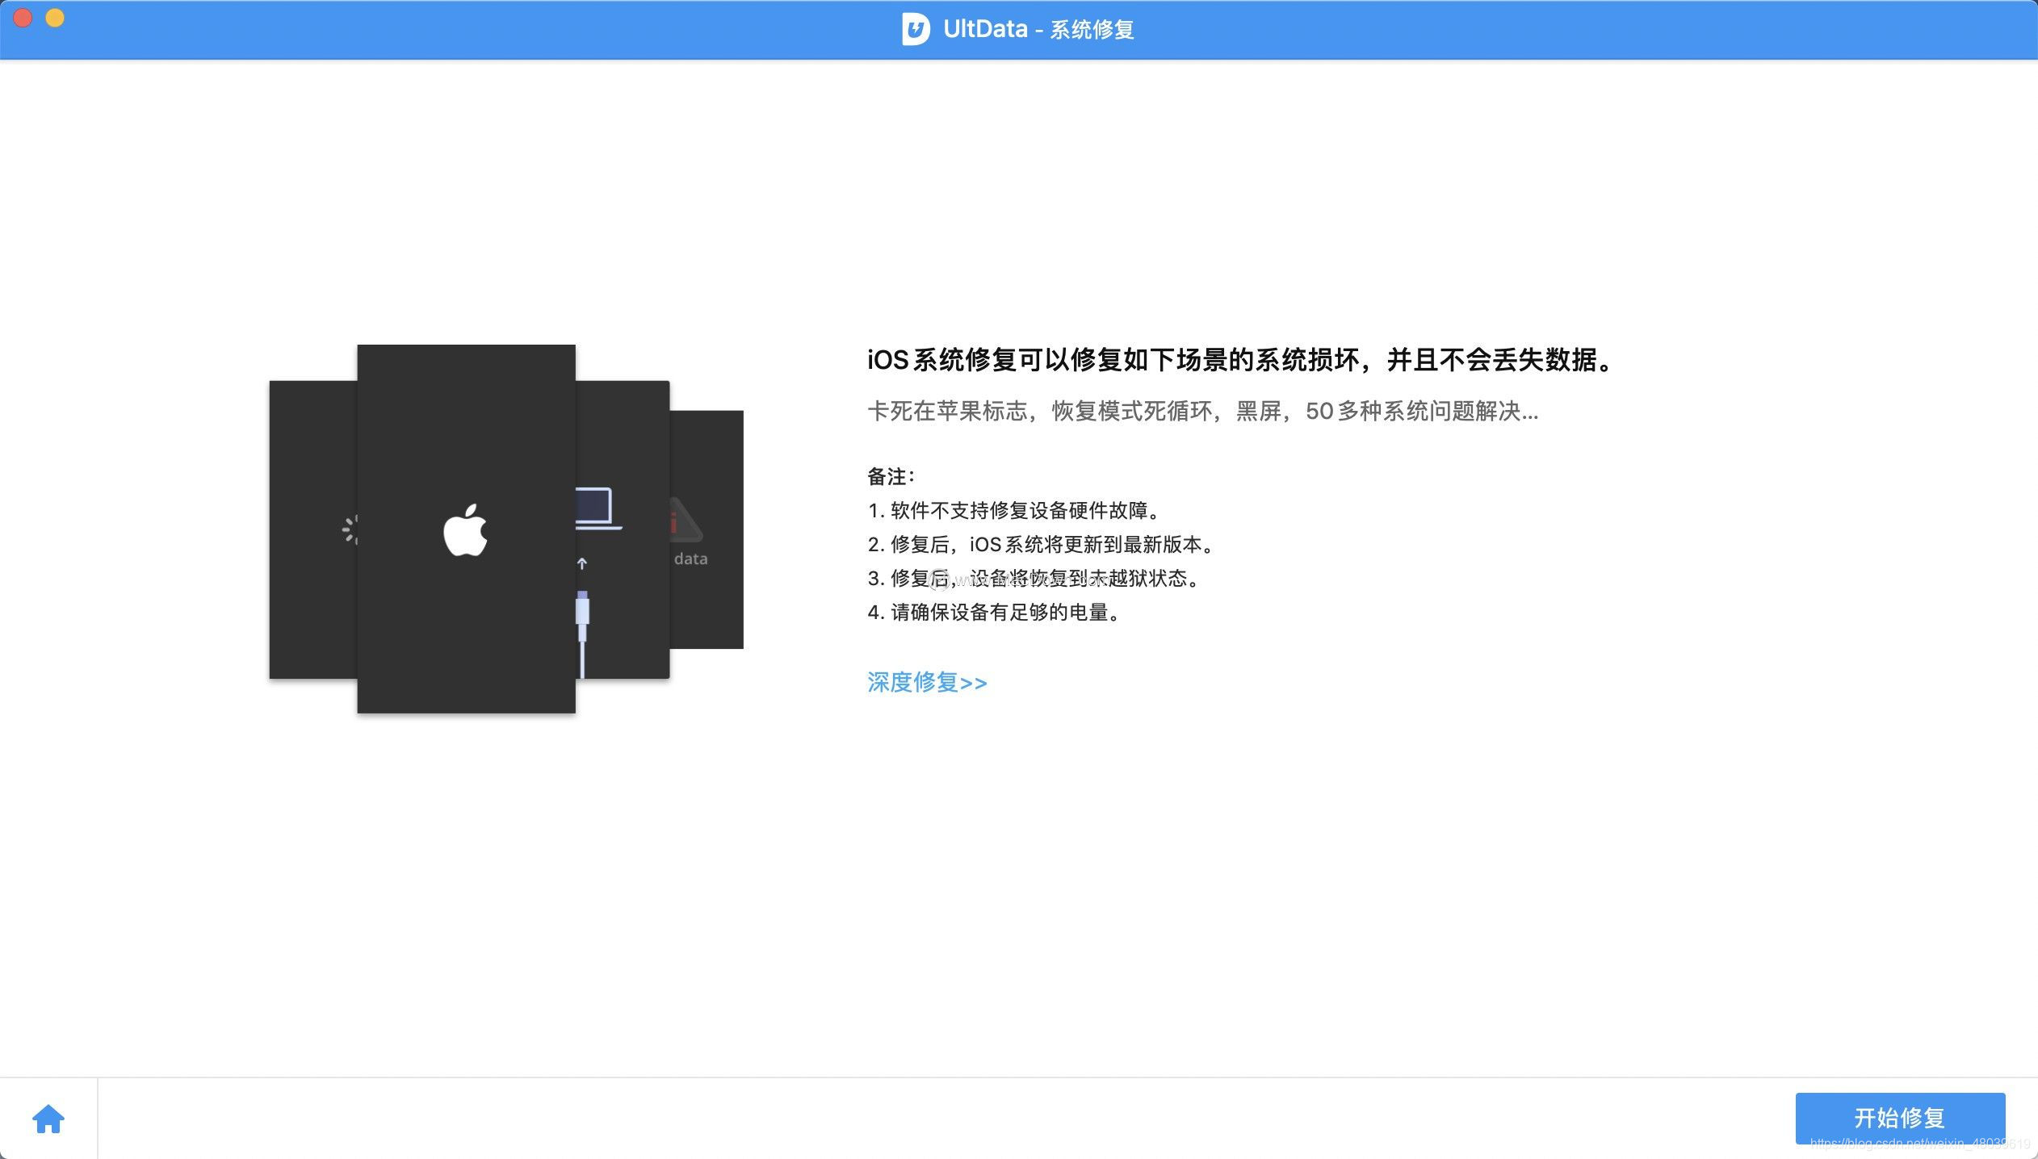The image size is (2038, 1159).
Task: Click the note about 硬件故障
Action: (x=1013, y=510)
